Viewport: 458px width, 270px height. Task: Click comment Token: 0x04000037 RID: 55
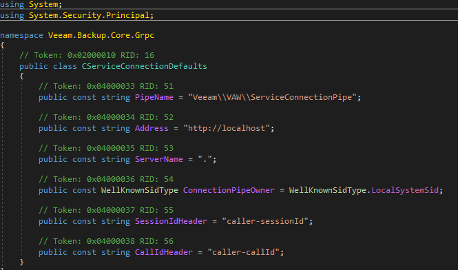pos(106,210)
